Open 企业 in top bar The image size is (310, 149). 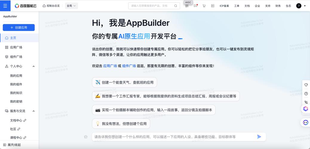[257, 6]
